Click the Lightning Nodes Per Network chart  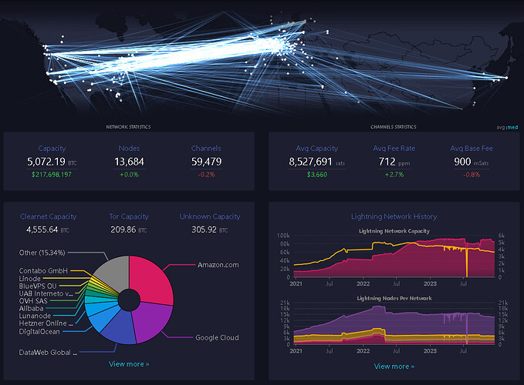click(394, 323)
